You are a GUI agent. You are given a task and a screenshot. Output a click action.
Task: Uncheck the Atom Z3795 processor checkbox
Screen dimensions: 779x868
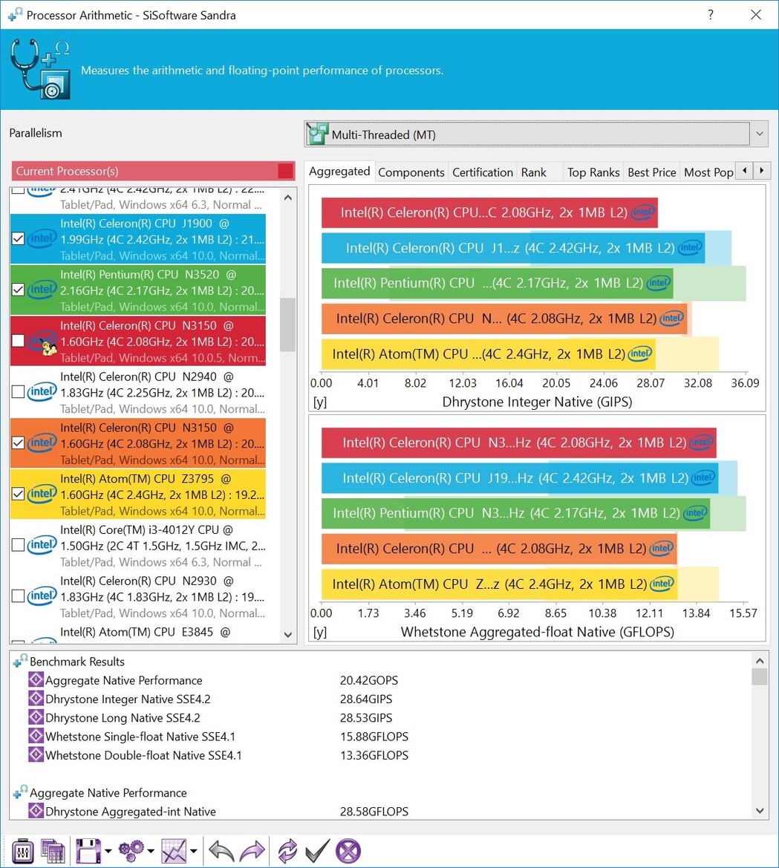(x=19, y=494)
